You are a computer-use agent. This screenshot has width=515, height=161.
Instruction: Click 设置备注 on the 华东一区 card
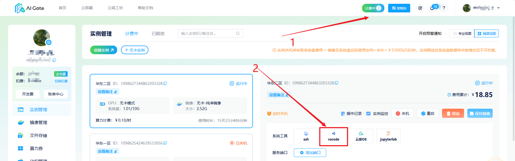click(x=107, y=151)
